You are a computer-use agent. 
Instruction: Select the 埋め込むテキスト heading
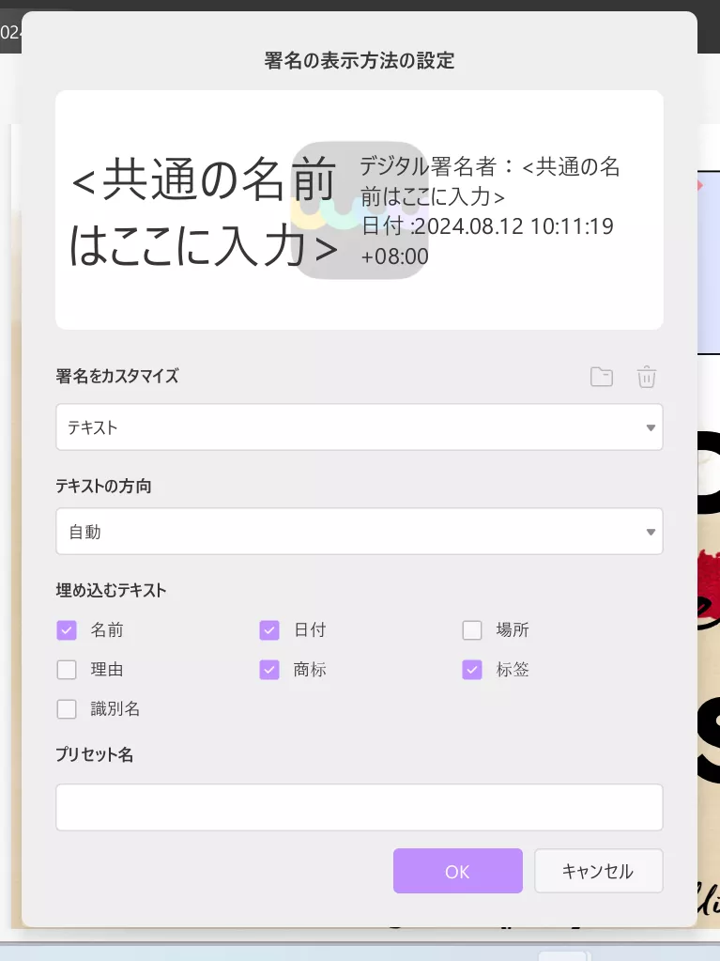tap(111, 590)
